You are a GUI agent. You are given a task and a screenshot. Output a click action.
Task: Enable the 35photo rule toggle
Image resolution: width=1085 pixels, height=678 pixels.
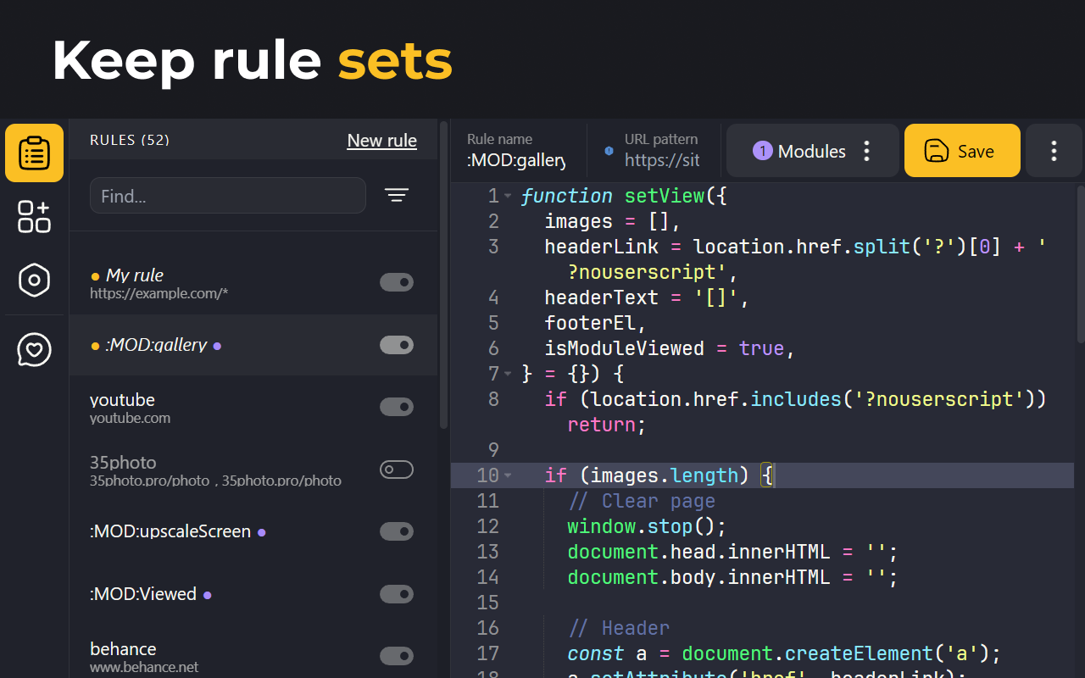pos(397,469)
